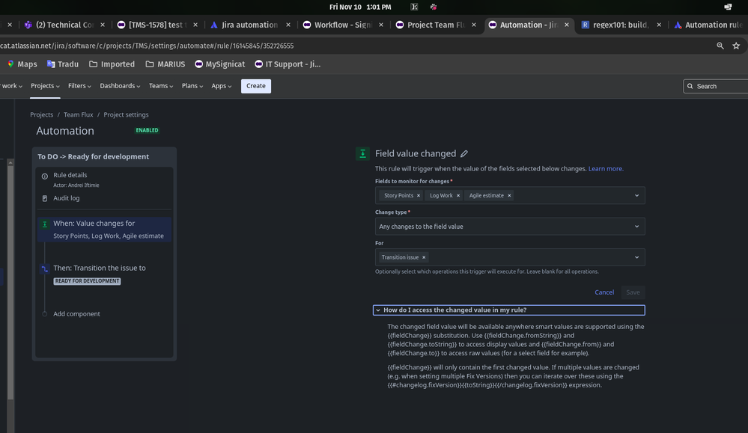Open the Change type dropdown
This screenshot has height=433, width=748.
click(x=510, y=227)
